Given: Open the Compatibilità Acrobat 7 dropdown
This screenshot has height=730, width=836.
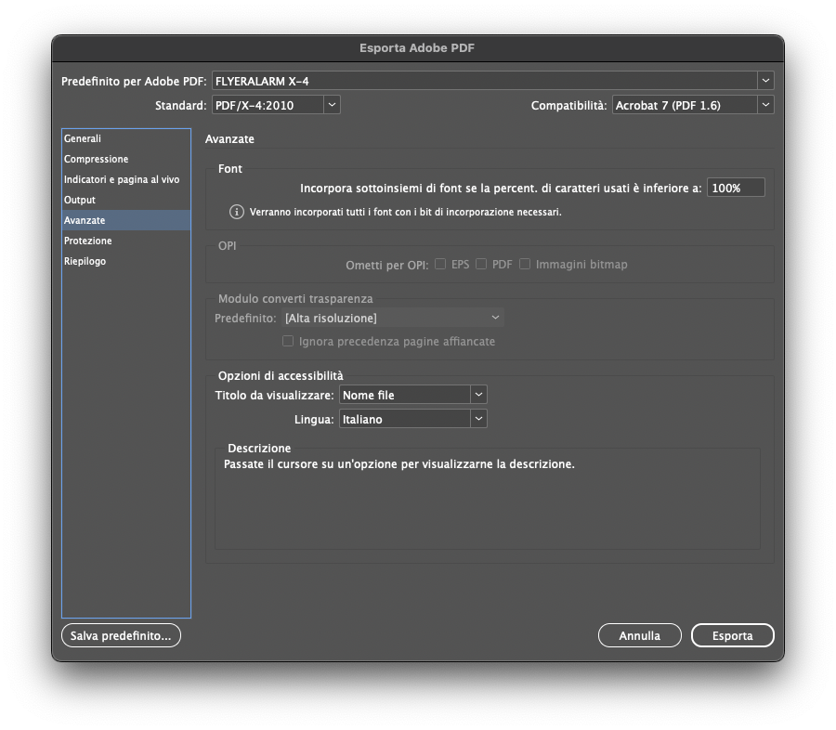Looking at the screenshot, I should (692, 105).
